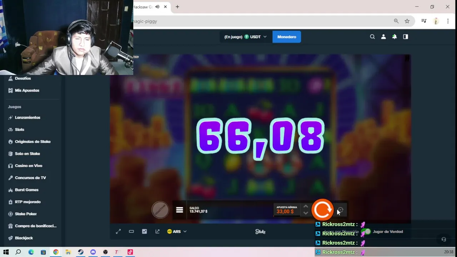Click the Casino en Vivo icon
Viewport: 457px width, 257px height.
pyautogui.click(x=10, y=166)
